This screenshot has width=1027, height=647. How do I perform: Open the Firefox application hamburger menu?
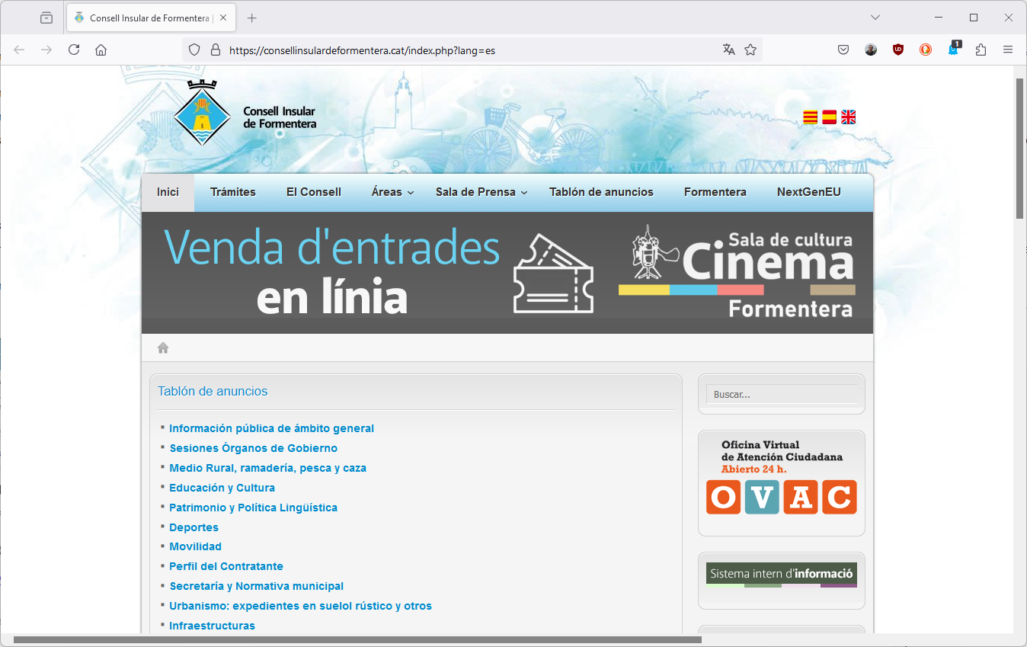click(1008, 50)
